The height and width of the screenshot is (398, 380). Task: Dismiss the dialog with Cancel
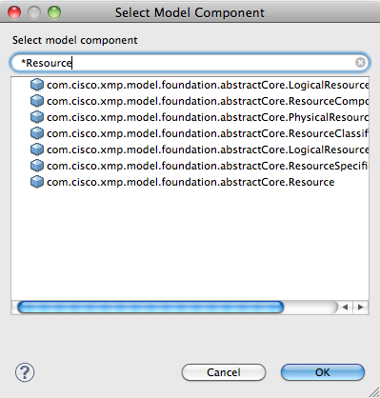click(x=224, y=372)
